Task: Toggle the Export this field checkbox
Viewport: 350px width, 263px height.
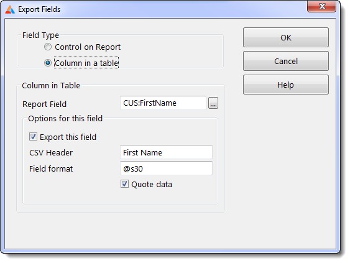Action: point(33,137)
